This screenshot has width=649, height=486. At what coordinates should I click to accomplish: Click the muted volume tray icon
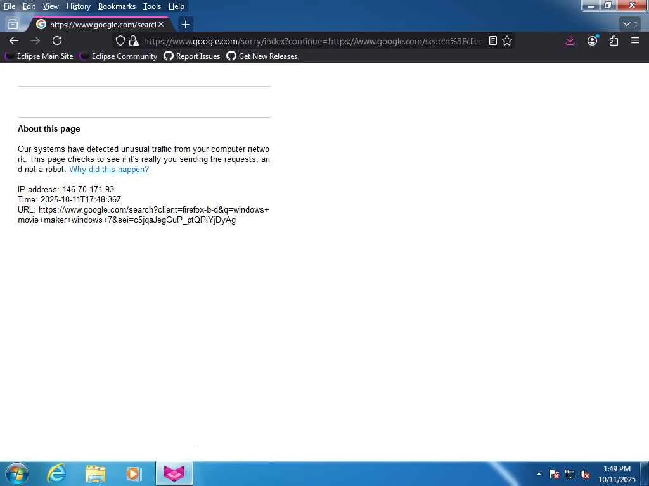[x=585, y=474]
